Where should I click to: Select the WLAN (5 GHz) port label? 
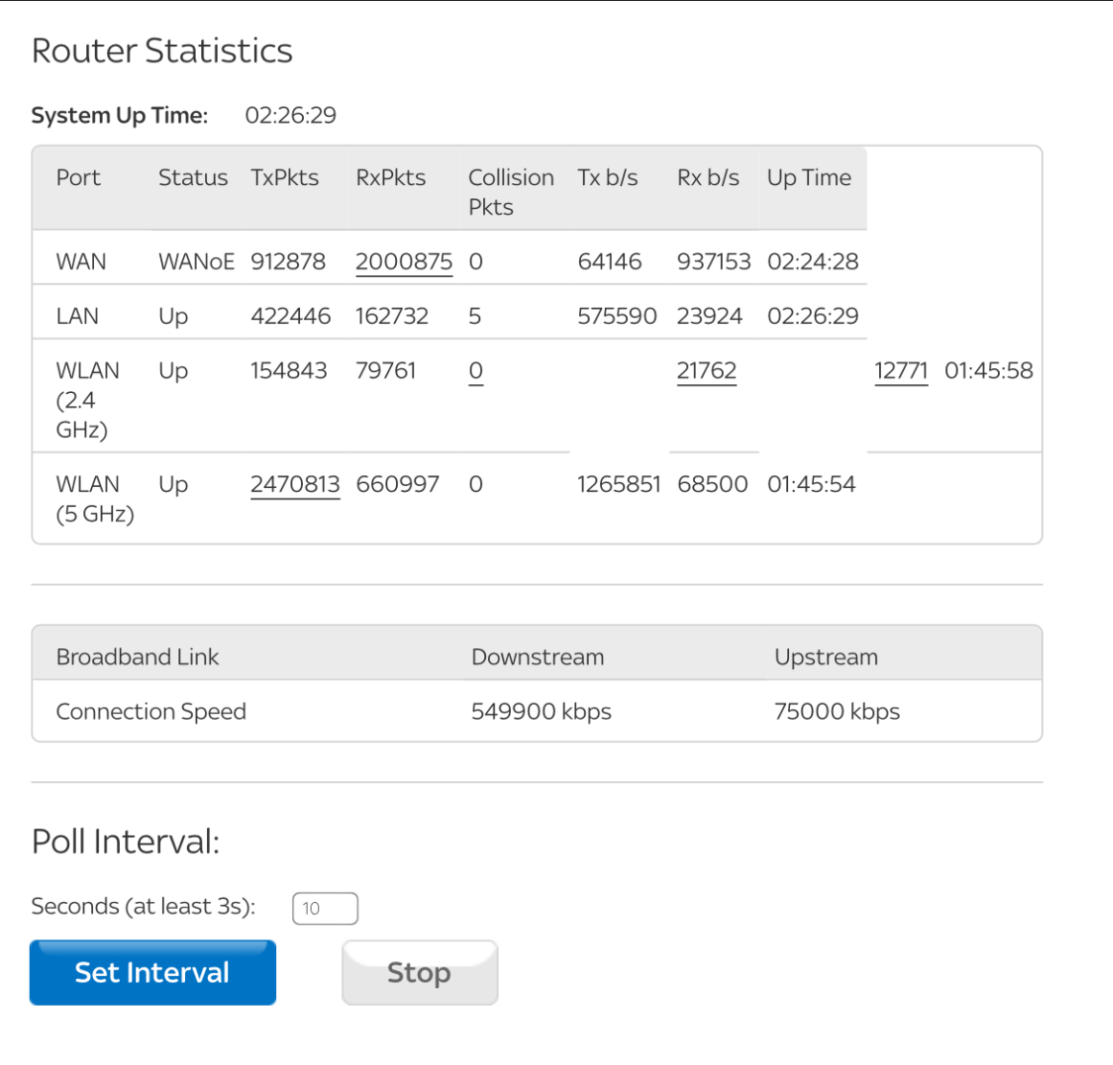(x=94, y=498)
